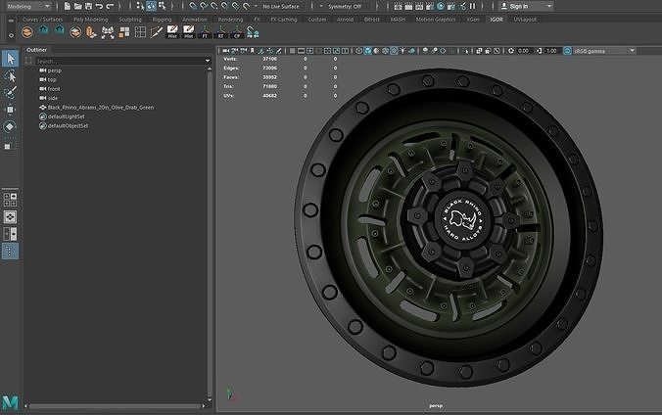Click the RT shelf button
662x415 pixels.
click(220, 32)
